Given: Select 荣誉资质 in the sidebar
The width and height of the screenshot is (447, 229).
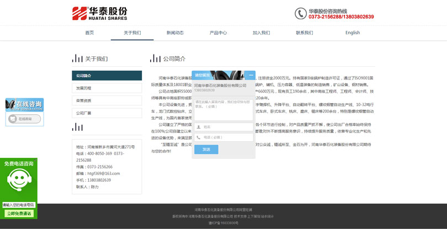Looking at the screenshot, I should [x=107, y=100].
